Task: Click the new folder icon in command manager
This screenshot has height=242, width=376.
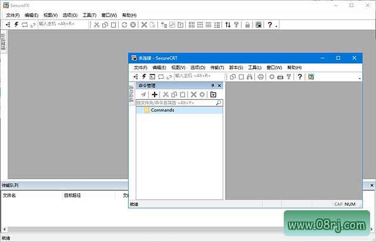Action: [x=213, y=95]
